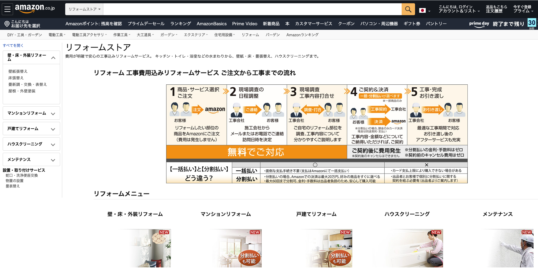The height and width of the screenshot is (271, 538).
Task: Expand the 電動工具アクセサリ subnav dropdown
Action: tap(89, 35)
